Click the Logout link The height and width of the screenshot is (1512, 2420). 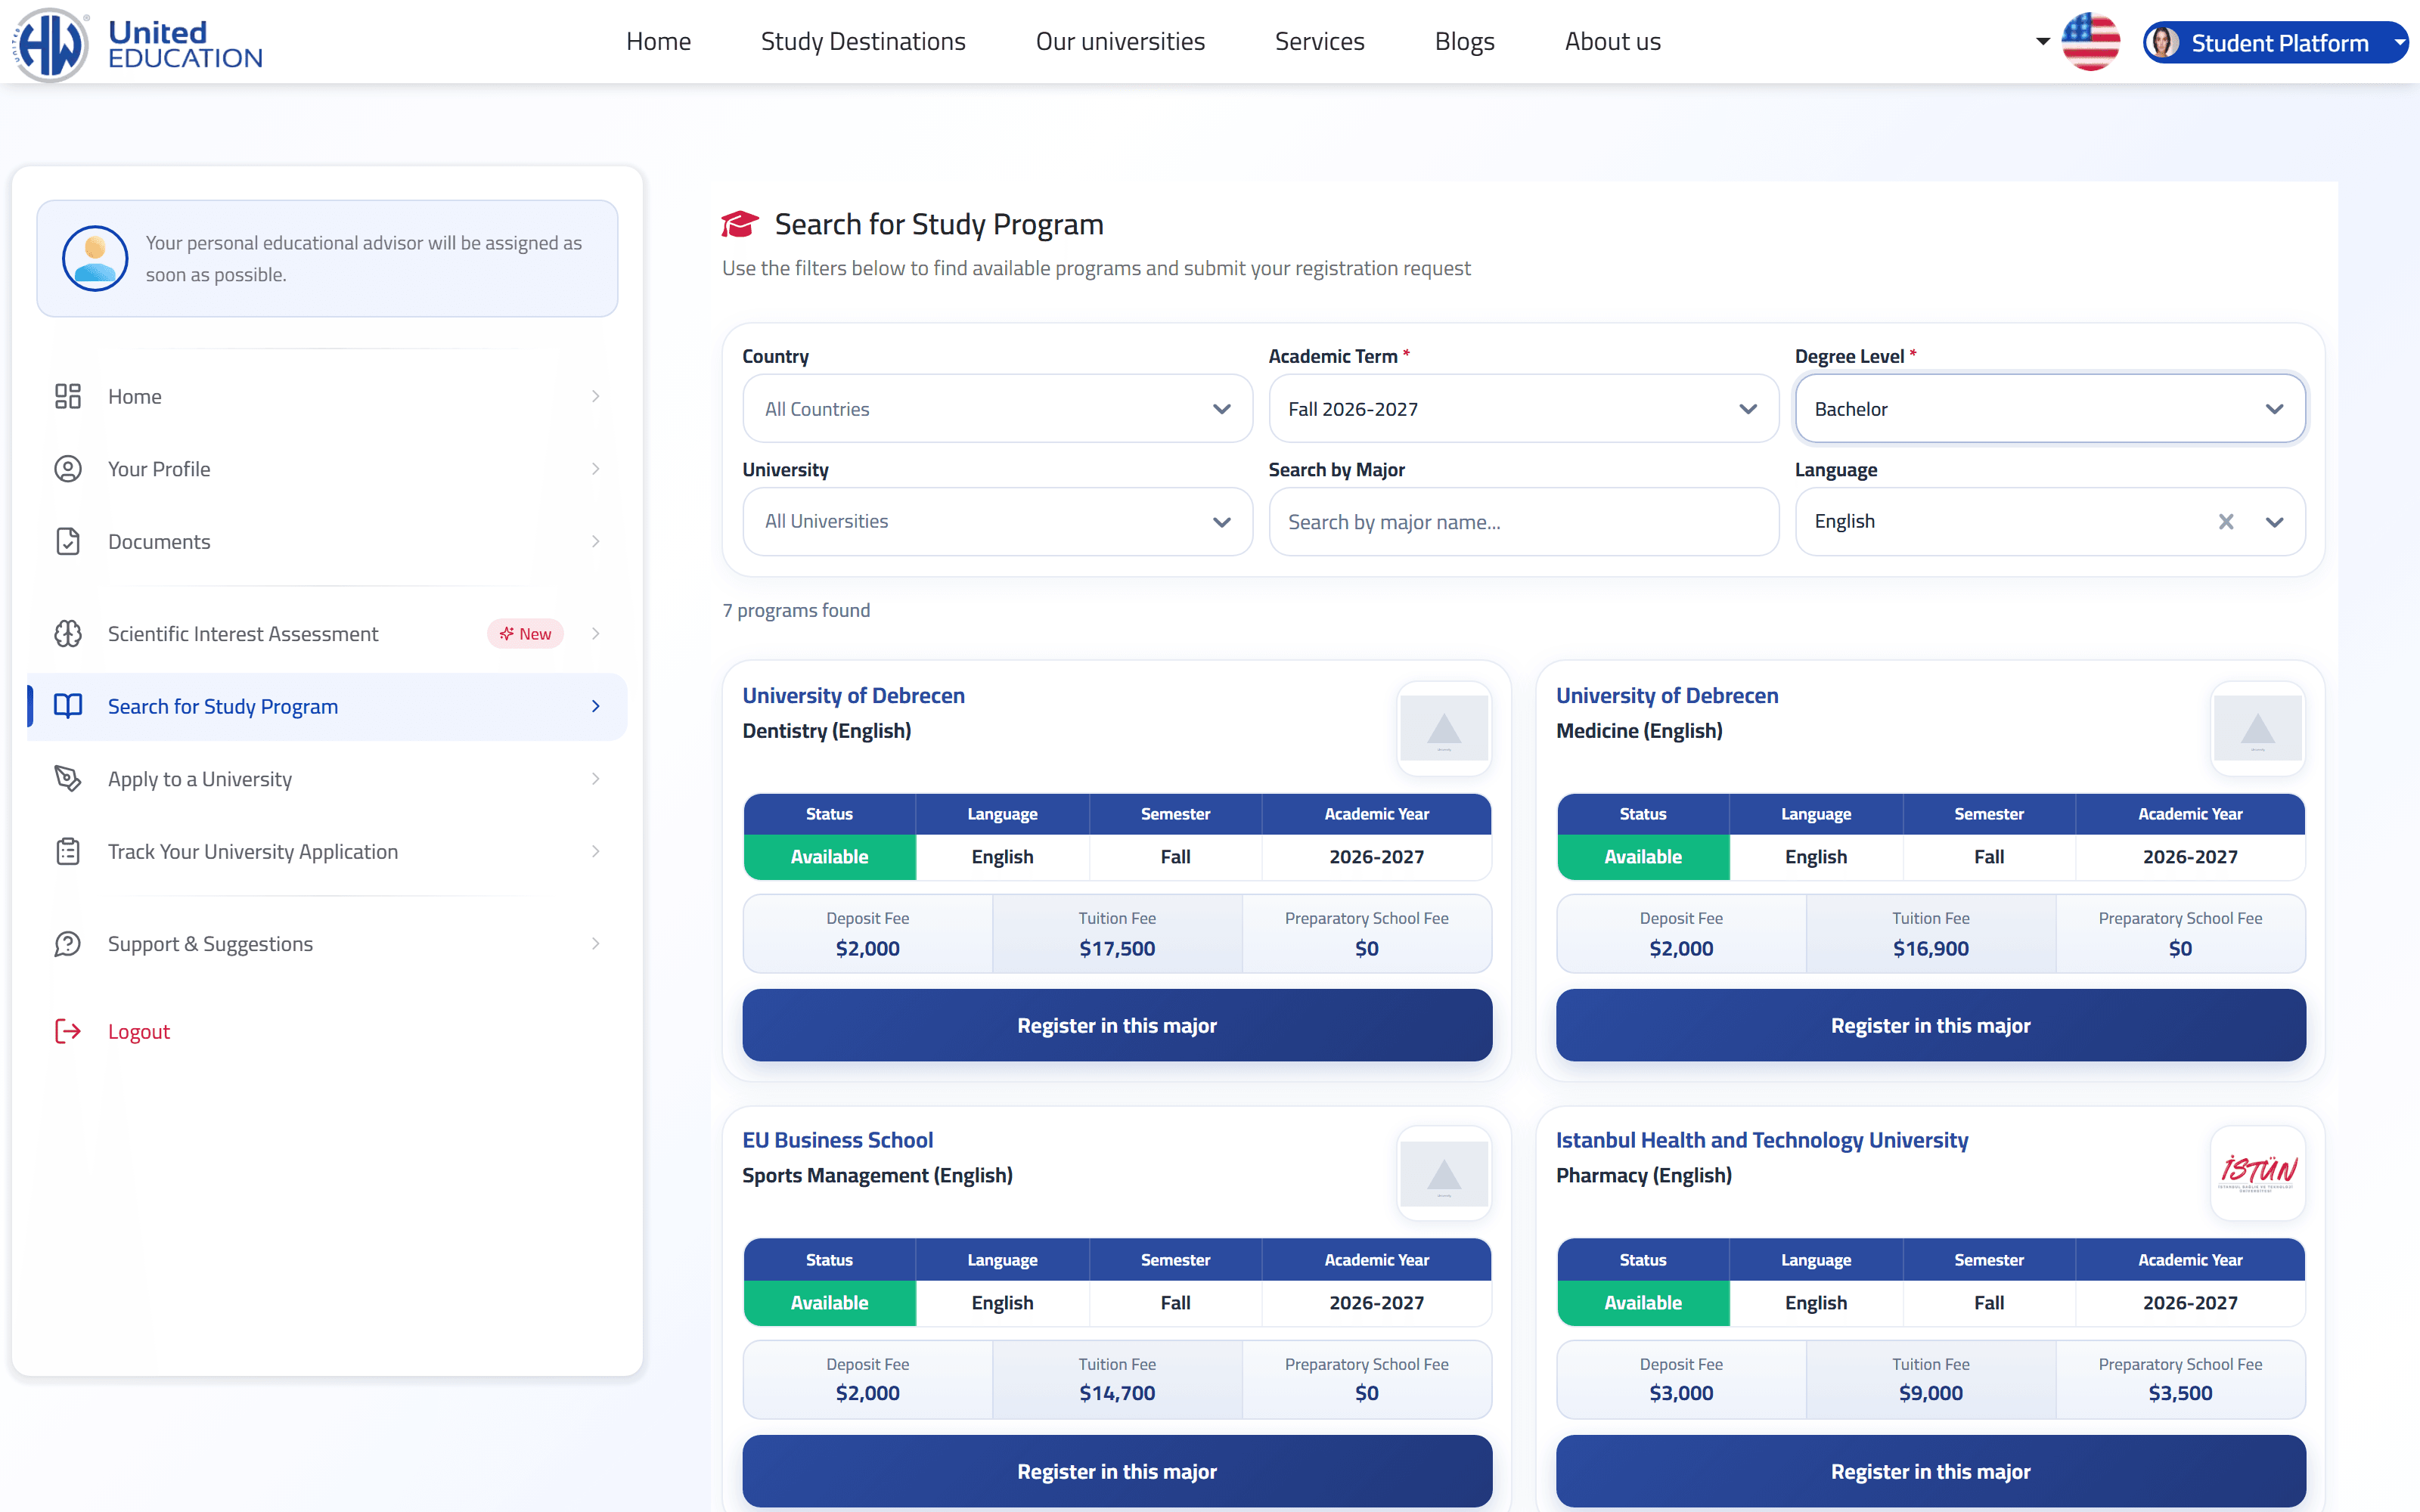click(x=139, y=1031)
